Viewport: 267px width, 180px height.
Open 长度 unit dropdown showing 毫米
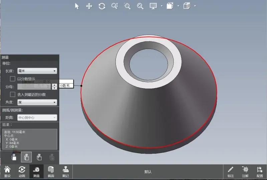pos(37,71)
